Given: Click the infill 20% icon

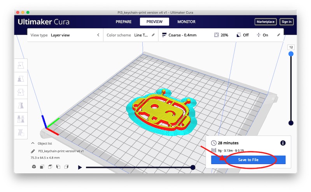Looking at the screenshot, I should pos(217,35).
